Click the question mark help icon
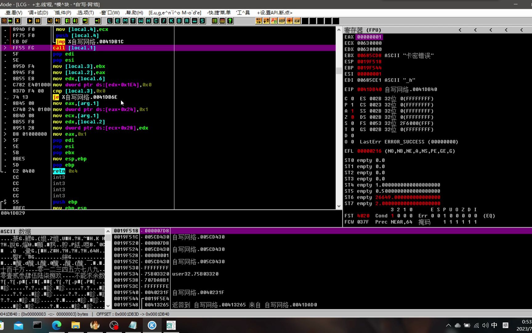 [x=230, y=21]
